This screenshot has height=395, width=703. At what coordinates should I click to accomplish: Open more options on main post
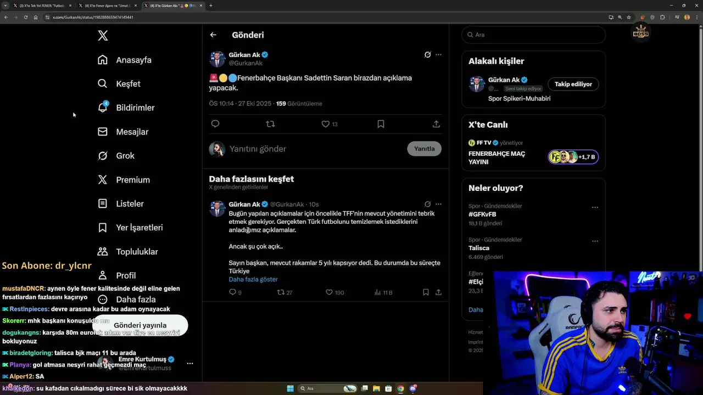[438, 55]
